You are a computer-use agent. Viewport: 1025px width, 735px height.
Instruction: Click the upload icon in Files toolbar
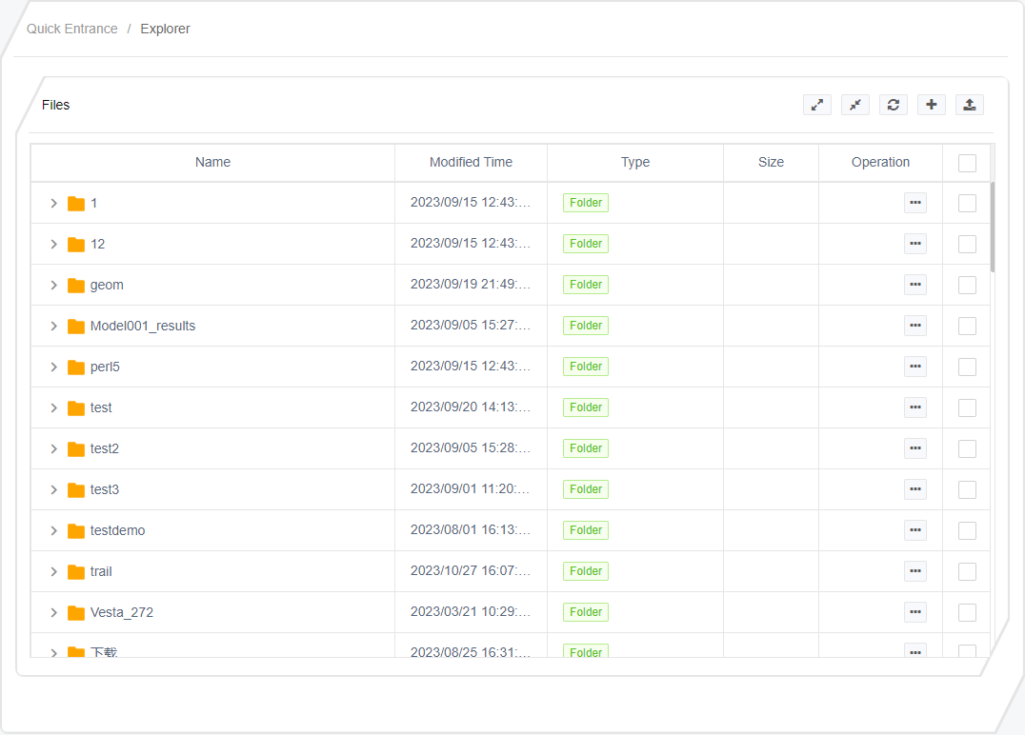click(970, 105)
